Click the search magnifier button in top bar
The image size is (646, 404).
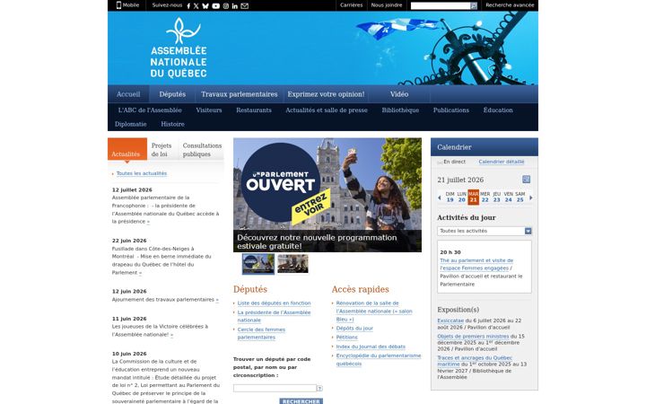[x=474, y=5]
